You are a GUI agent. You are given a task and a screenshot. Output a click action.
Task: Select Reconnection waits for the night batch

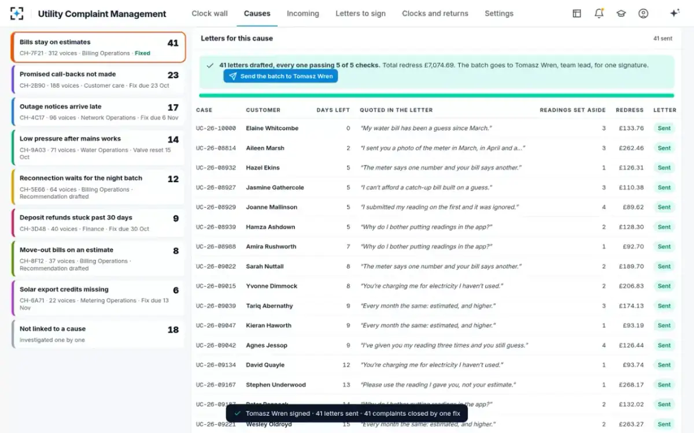click(x=98, y=186)
